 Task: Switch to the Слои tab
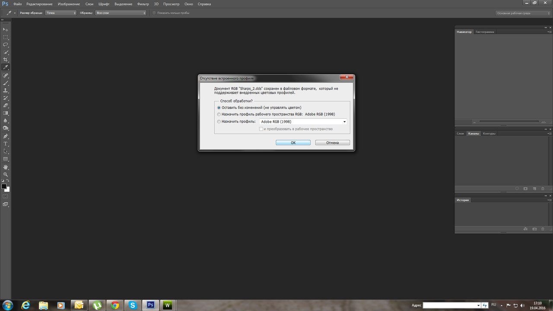(x=461, y=133)
